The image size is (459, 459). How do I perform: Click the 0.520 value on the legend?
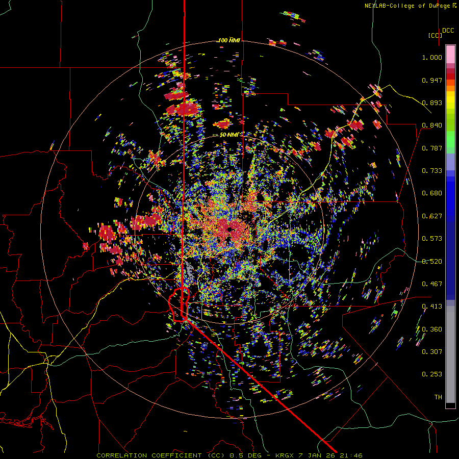point(432,262)
